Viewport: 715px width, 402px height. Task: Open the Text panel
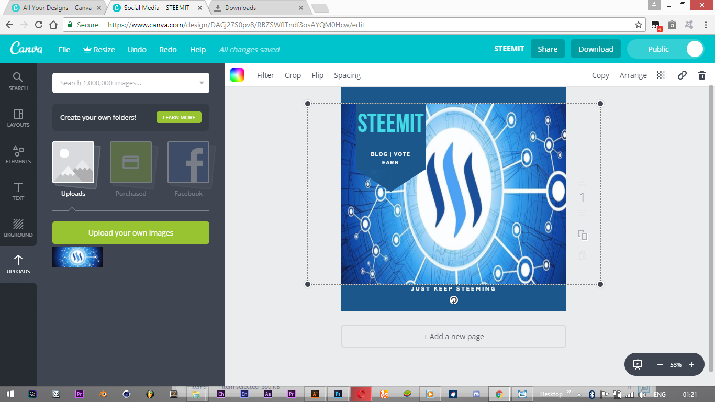(18, 191)
